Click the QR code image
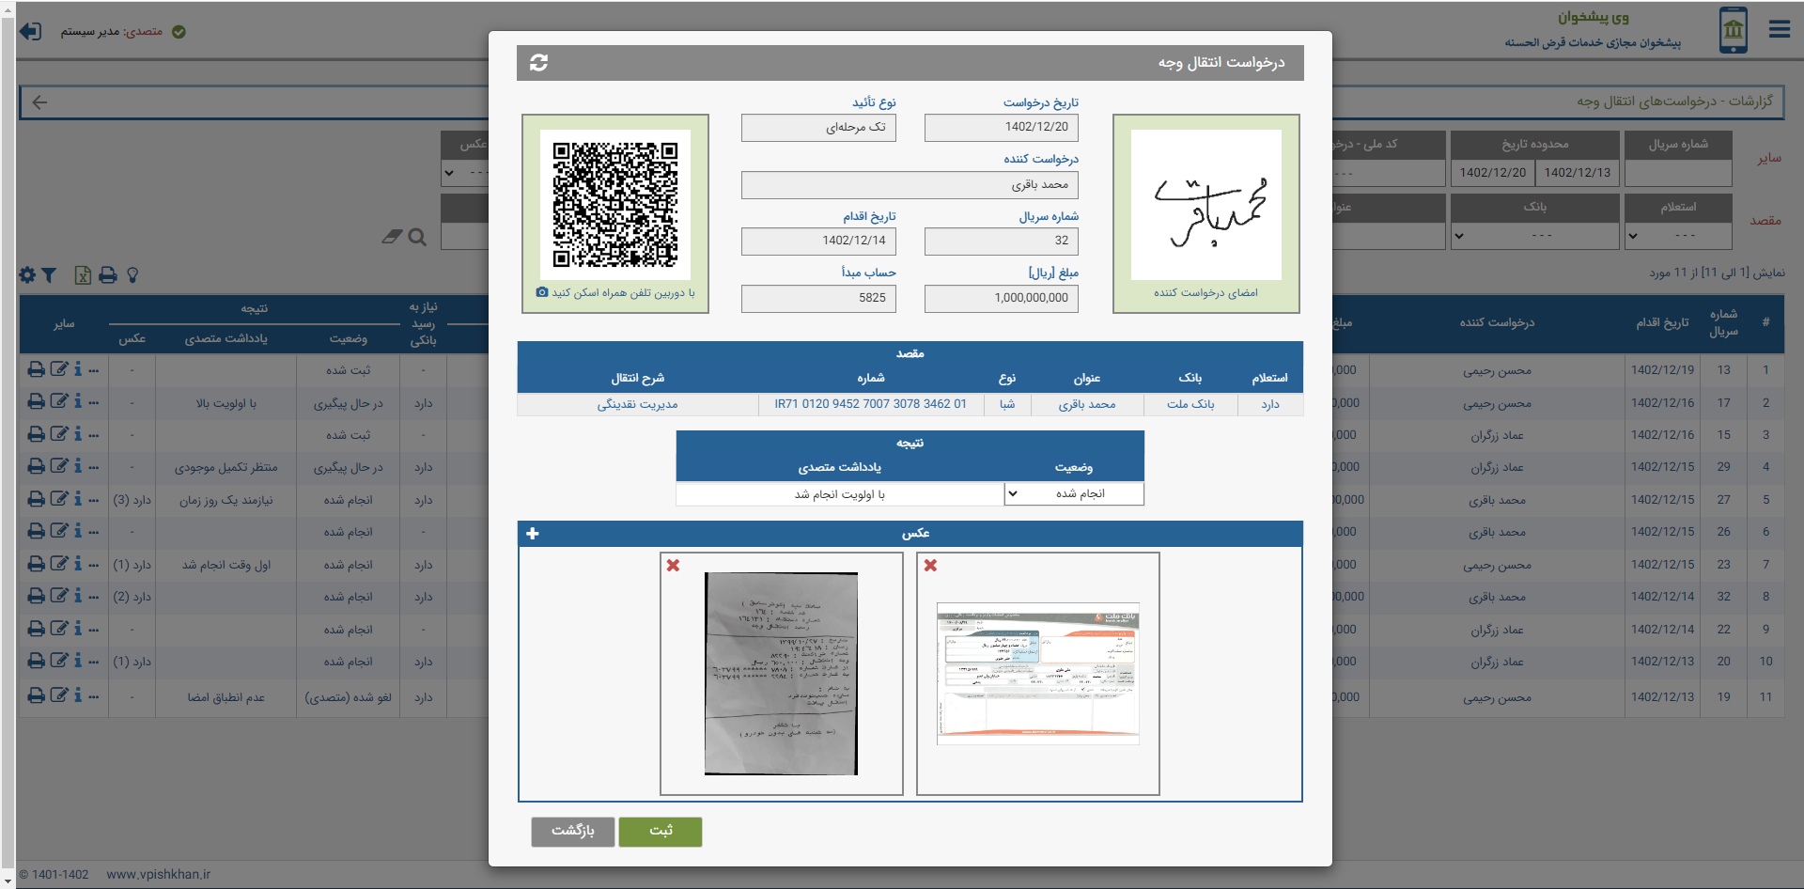 (615, 205)
